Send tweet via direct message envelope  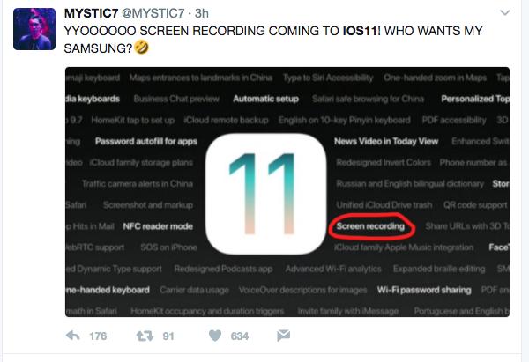tap(283, 336)
